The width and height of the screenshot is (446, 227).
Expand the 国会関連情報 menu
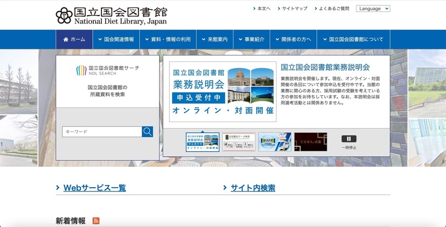(116, 39)
